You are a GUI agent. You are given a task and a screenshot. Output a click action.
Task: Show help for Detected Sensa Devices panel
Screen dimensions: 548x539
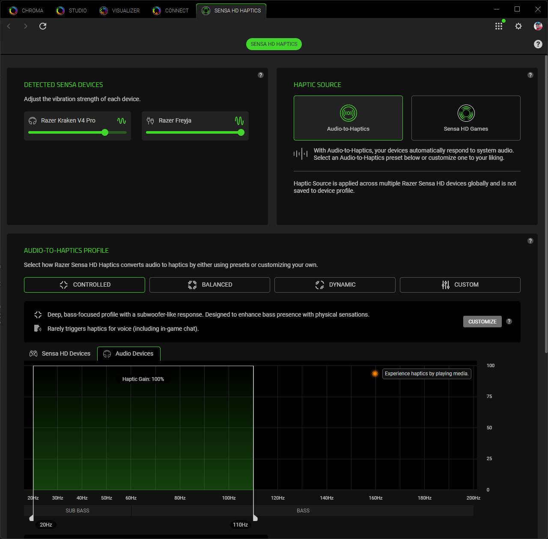pos(261,75)
